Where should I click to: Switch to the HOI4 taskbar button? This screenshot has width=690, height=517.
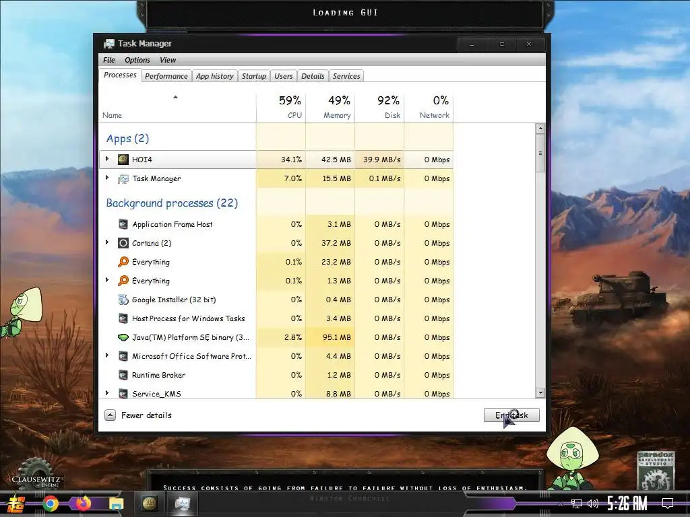tap(149, 504)
